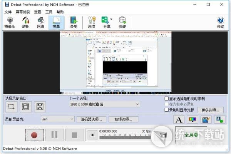Choose the 网络 network source icon
This screenshot has width=231, height=154.
(x=40, y=22)
